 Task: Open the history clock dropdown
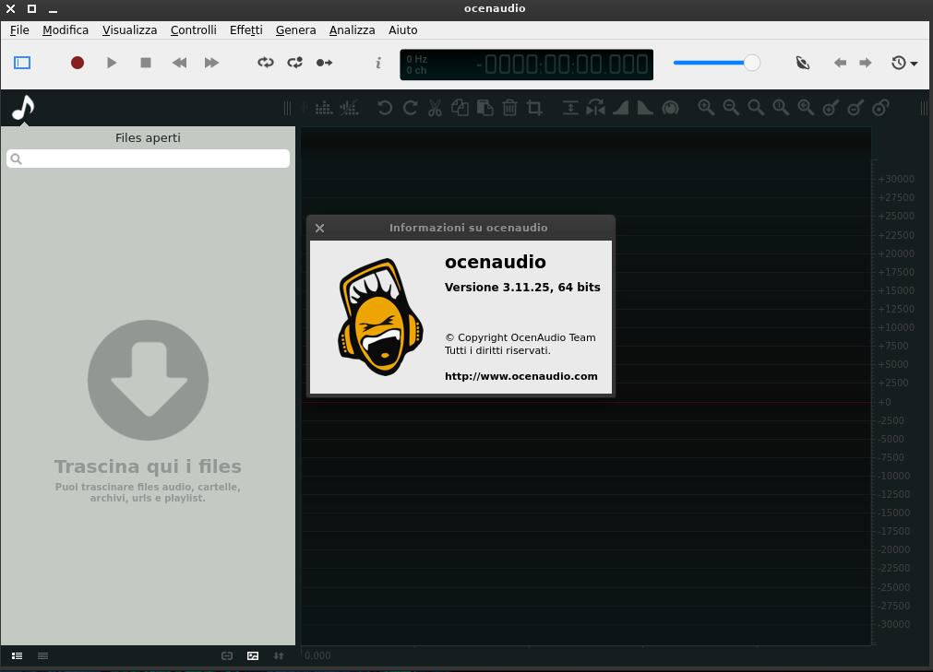click(903, 63)
